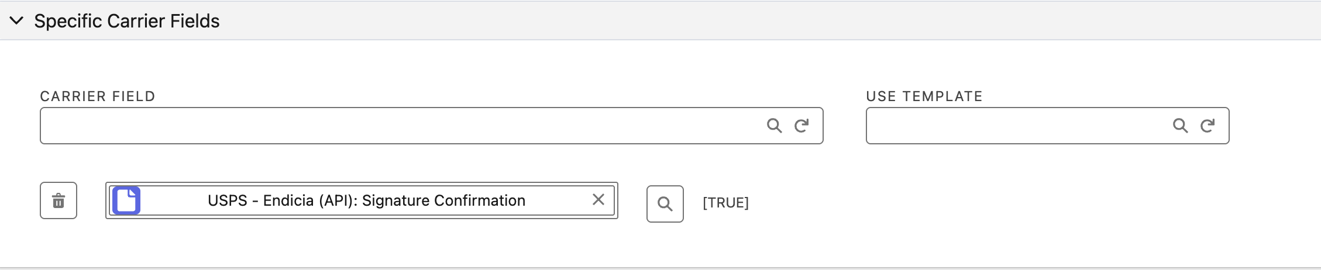The image size is (1321, 270).
Task: Select the USPS - Endicia (API): Signature Confirmation text
Action: click(366, 200)
